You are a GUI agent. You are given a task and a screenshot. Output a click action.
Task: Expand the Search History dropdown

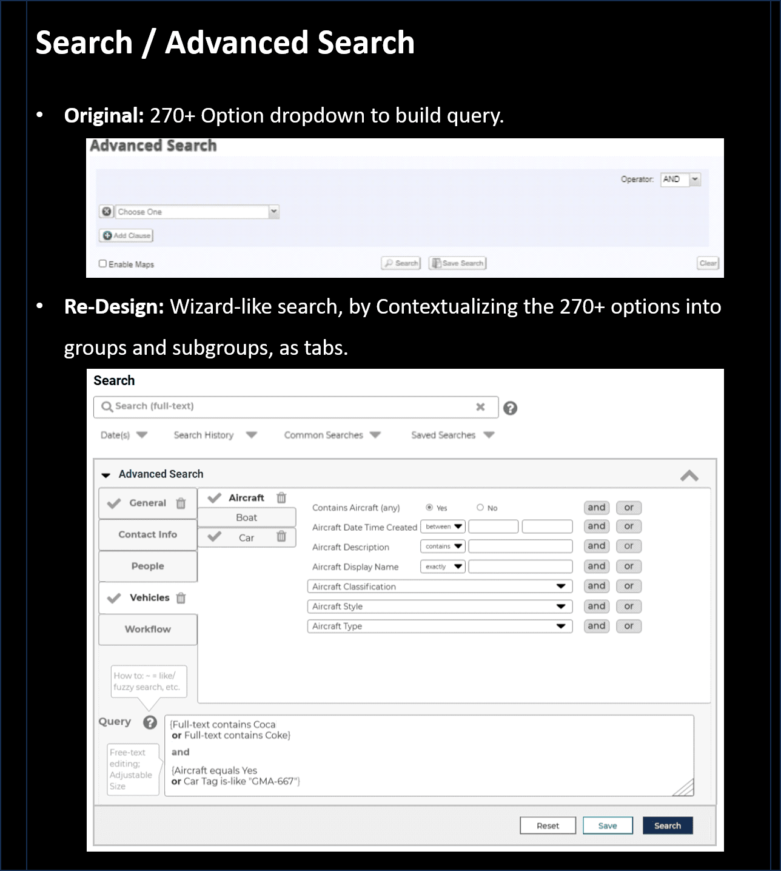coord(215,435)
